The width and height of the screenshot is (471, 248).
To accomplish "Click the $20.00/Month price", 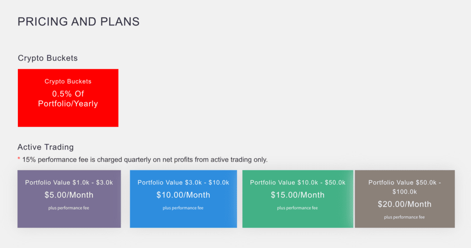I will coord(405,204).
